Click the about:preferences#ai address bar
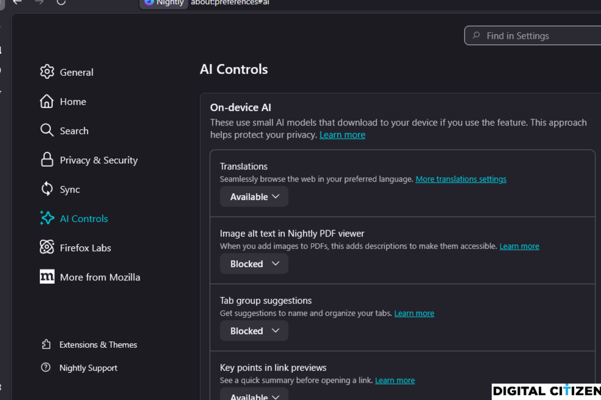This screenshot has height=400, width=601. (230, 2)
